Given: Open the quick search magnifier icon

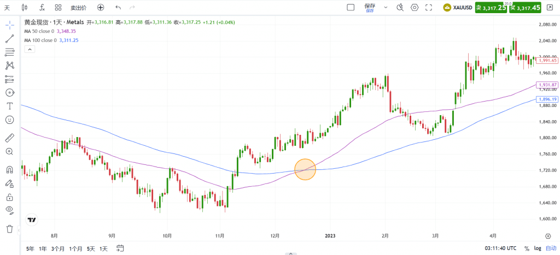Looking at the screenshot, I should click(400, 7).
